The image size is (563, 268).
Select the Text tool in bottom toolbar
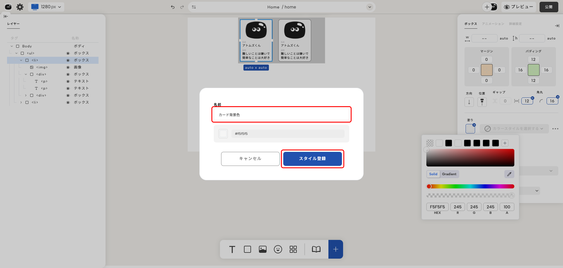(x=232, y=249)
